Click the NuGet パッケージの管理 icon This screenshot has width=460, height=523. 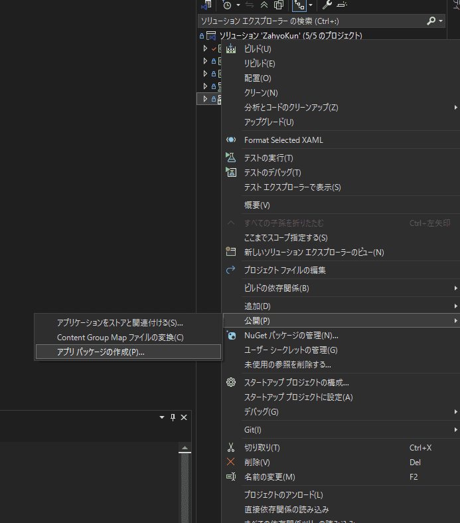coord(231,336)
